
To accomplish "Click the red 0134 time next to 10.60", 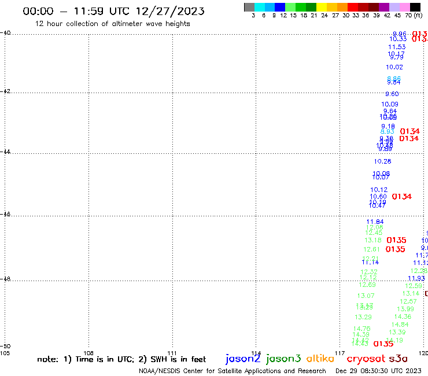I will coord(401,196).
